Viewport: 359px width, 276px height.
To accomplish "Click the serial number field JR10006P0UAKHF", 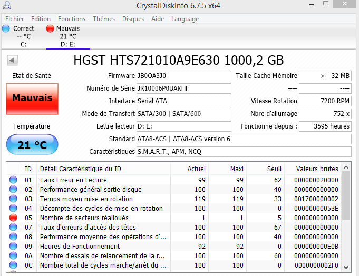I will pyautogui.click(x=184, y=88).
